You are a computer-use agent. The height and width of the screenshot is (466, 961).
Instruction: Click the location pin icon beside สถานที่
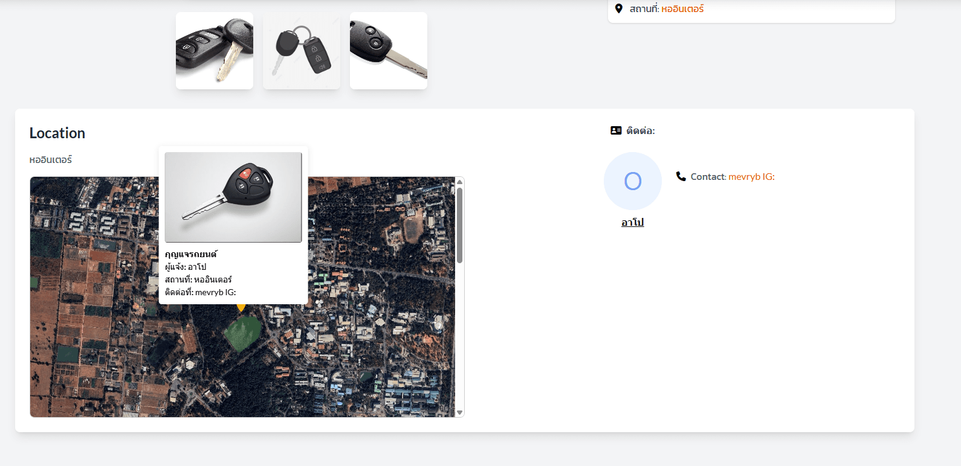point(618,8)
